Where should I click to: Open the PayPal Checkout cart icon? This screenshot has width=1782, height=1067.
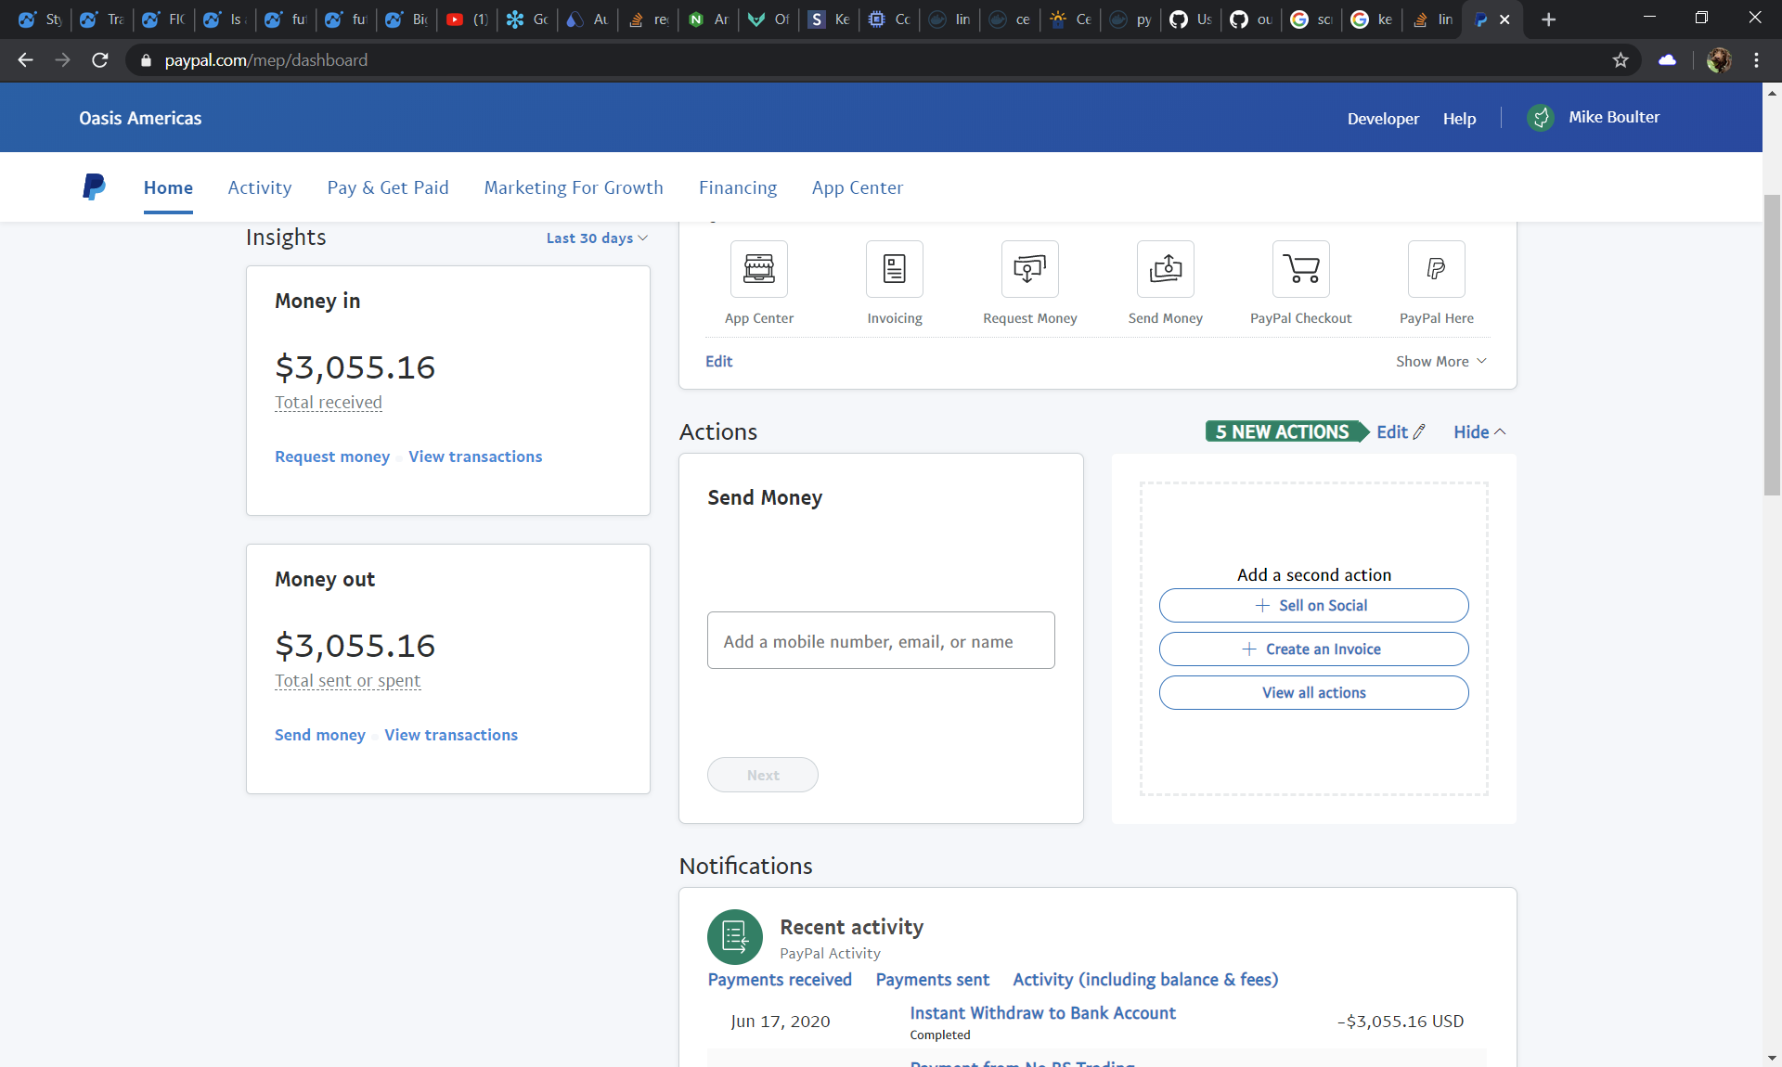coord(1301,269)
